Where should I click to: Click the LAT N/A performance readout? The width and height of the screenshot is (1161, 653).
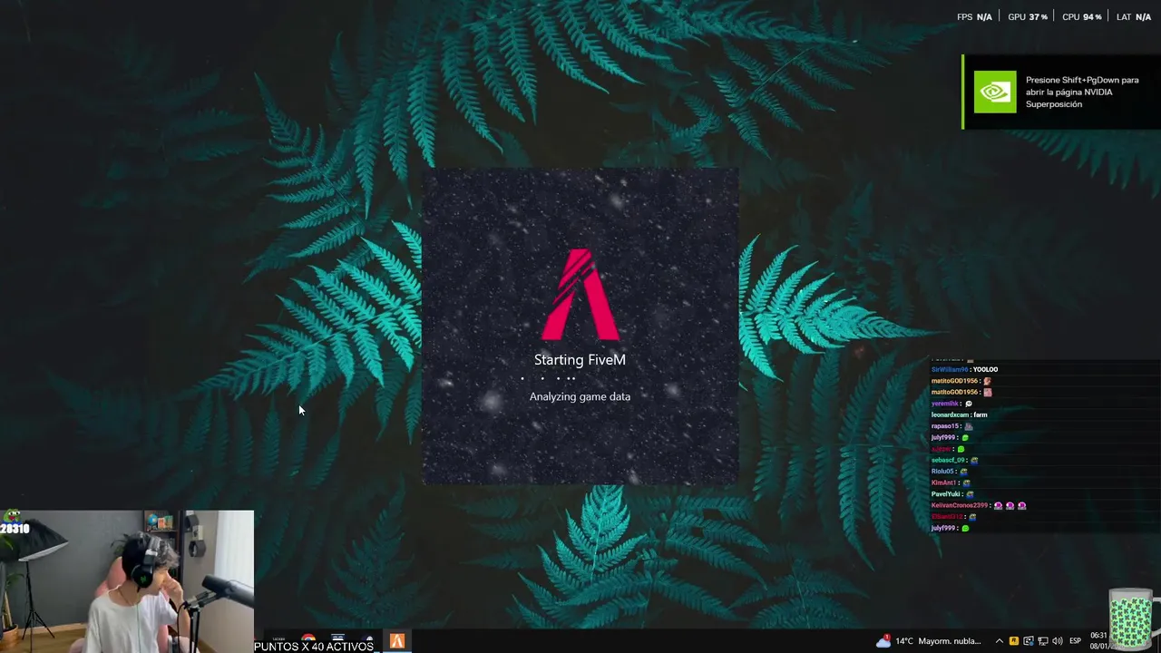1134,17
